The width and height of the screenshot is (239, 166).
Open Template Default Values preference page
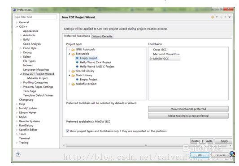39,95
